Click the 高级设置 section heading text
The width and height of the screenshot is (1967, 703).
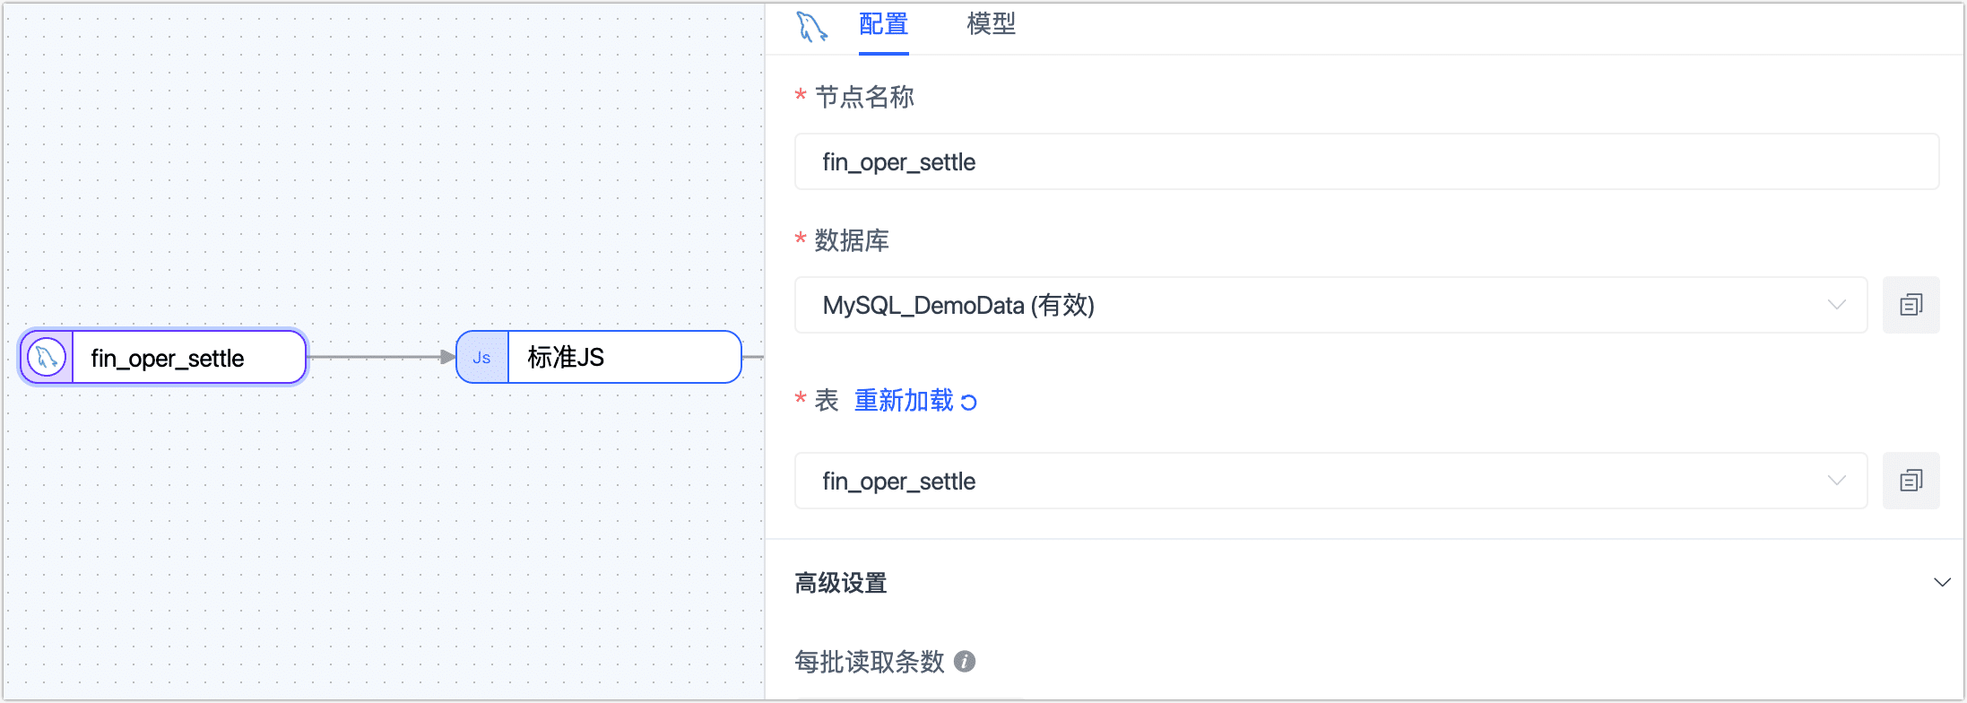click(841, 583)
